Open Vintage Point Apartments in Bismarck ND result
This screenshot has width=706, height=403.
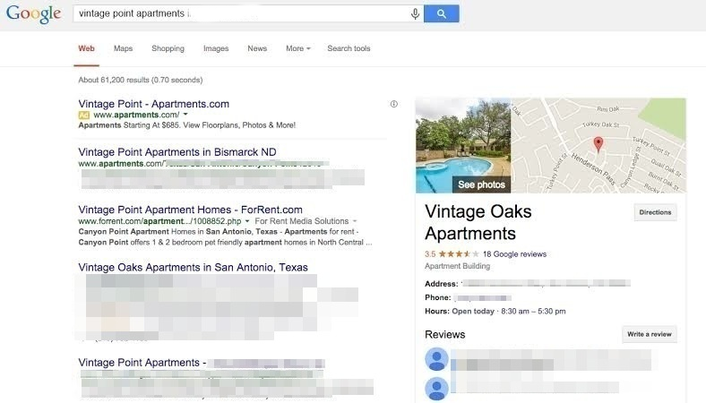point(177,151)
